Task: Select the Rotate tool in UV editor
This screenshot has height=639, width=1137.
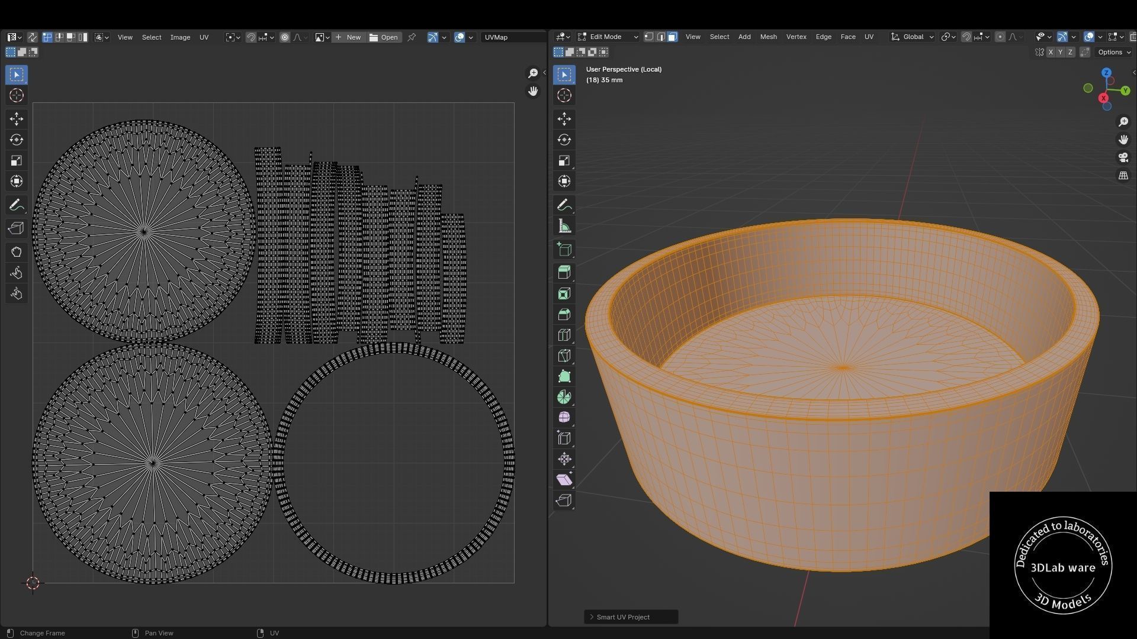Action: pyautogui.click(x=16, y=140)
